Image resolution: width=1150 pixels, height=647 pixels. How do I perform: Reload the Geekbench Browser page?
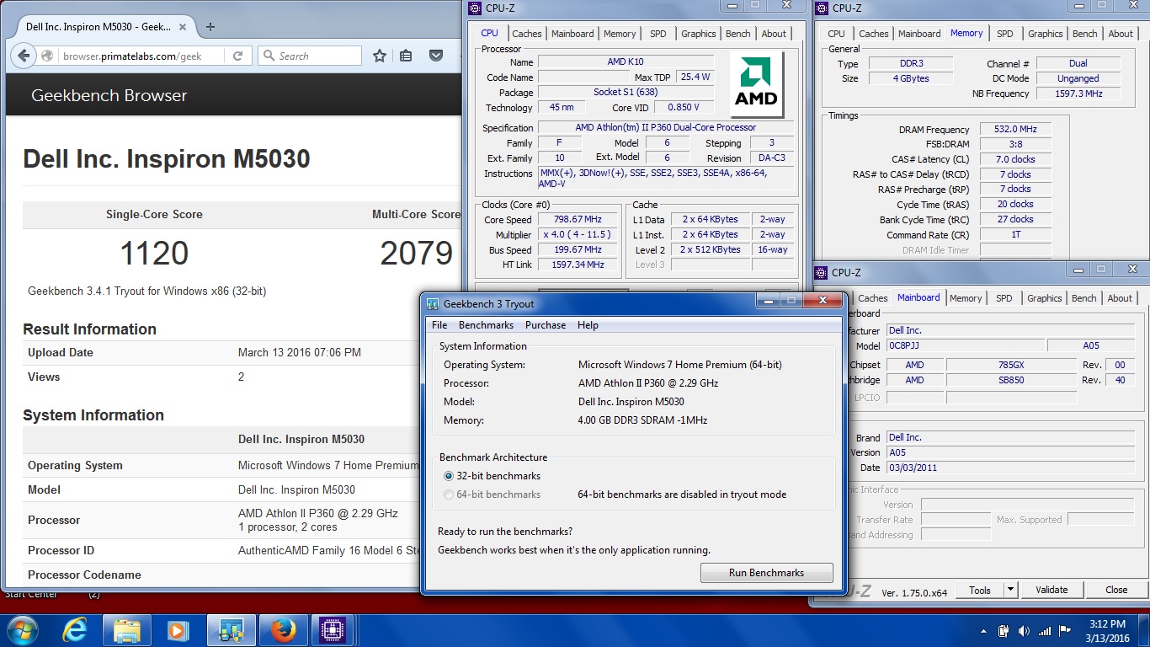238,56
